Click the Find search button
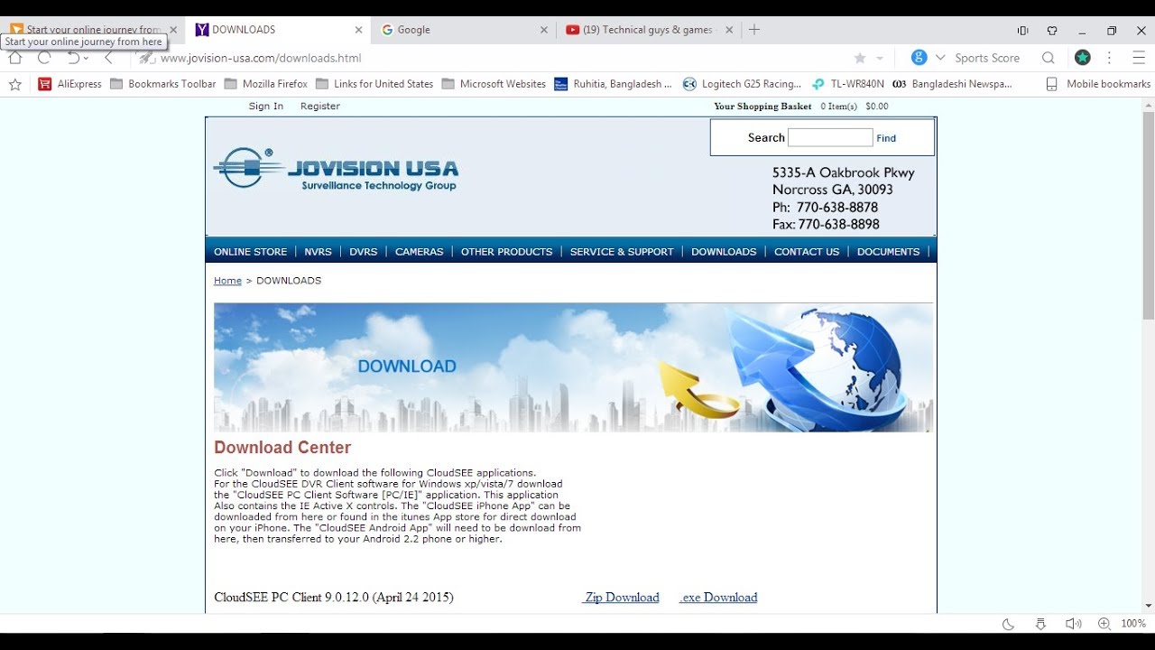 click(x=886, y=138)
